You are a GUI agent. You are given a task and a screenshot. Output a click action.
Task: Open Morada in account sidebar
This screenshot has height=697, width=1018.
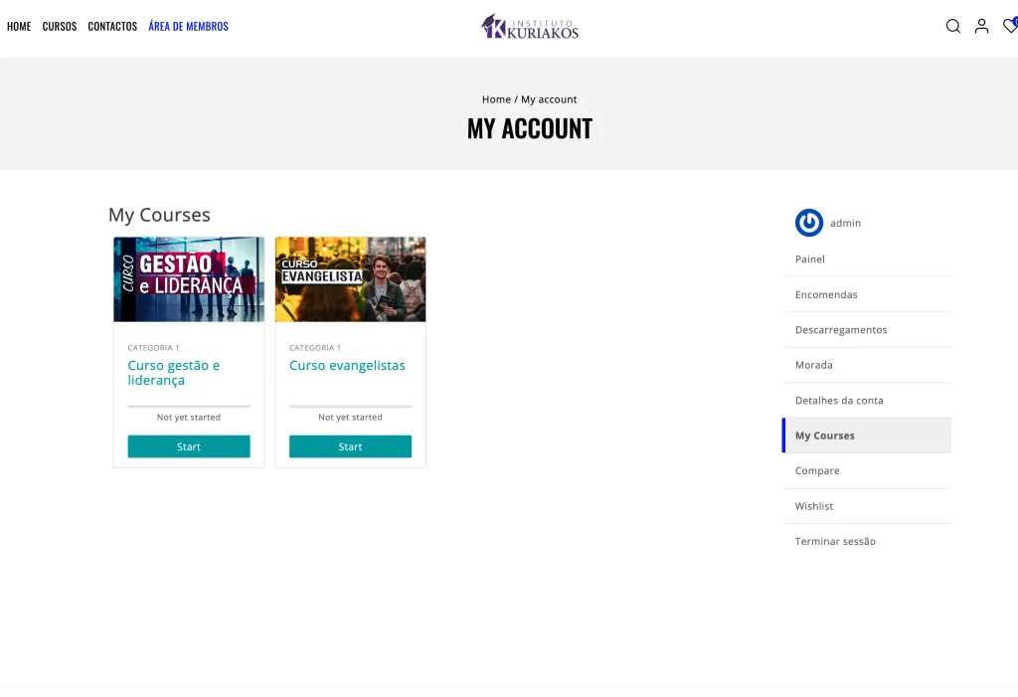tap(867, 365)
